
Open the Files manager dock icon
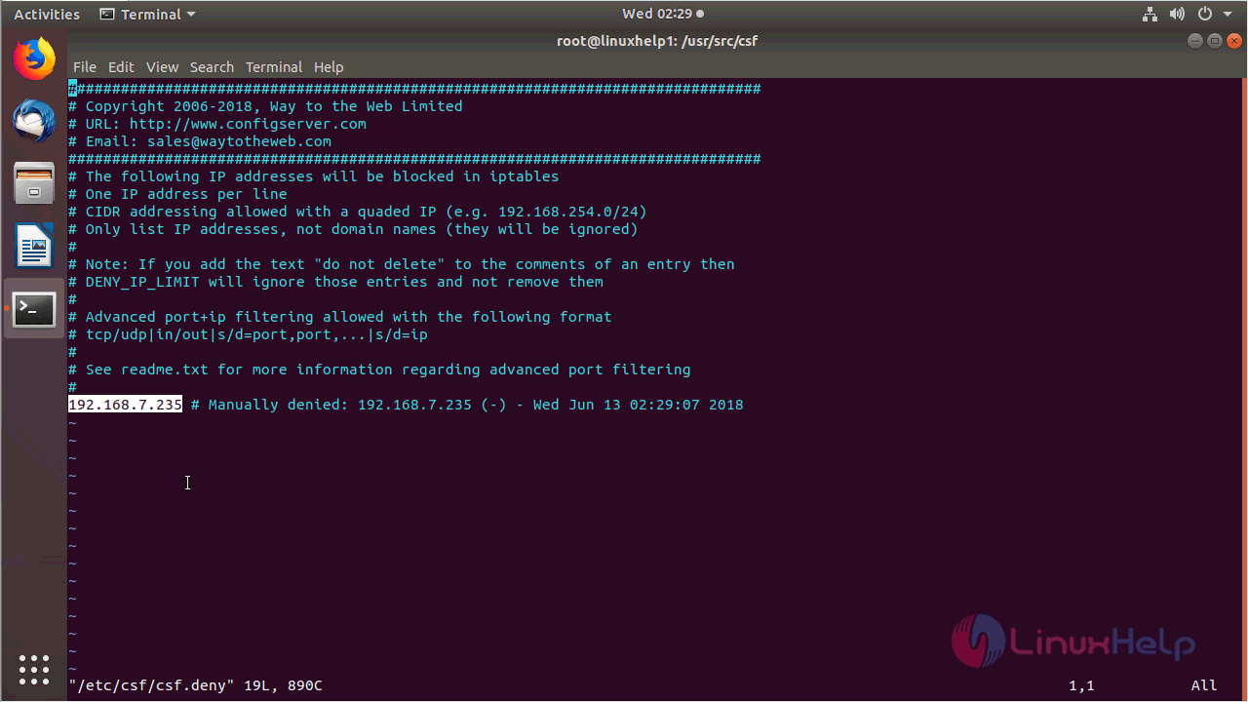point(34,183)
